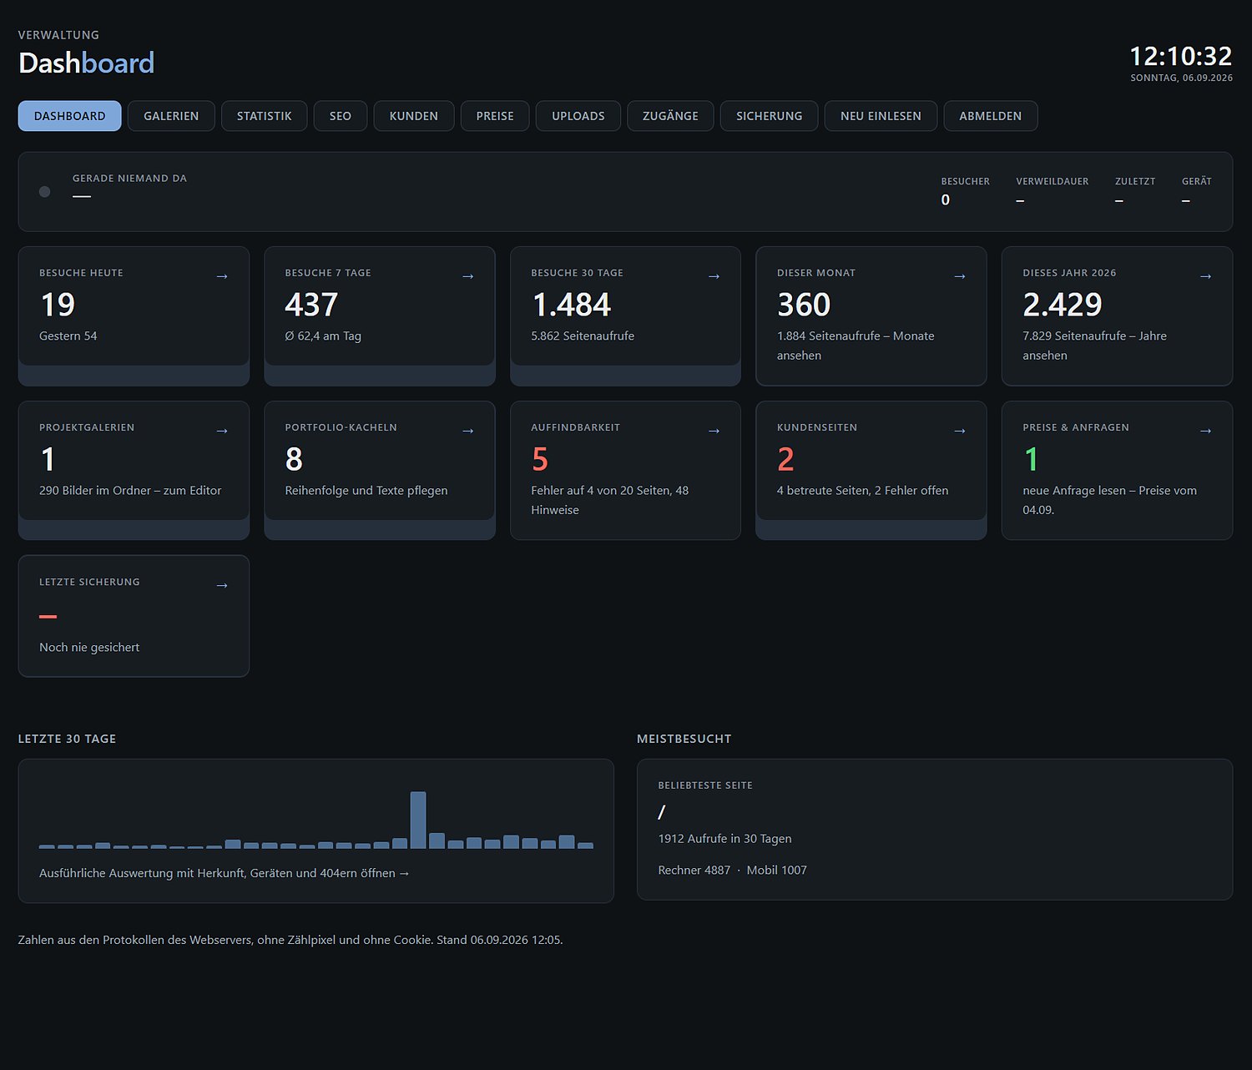Open the arrow on Auffindbarkeit card
This screenshot has height=1070, width=1252.
coord(714,431)
